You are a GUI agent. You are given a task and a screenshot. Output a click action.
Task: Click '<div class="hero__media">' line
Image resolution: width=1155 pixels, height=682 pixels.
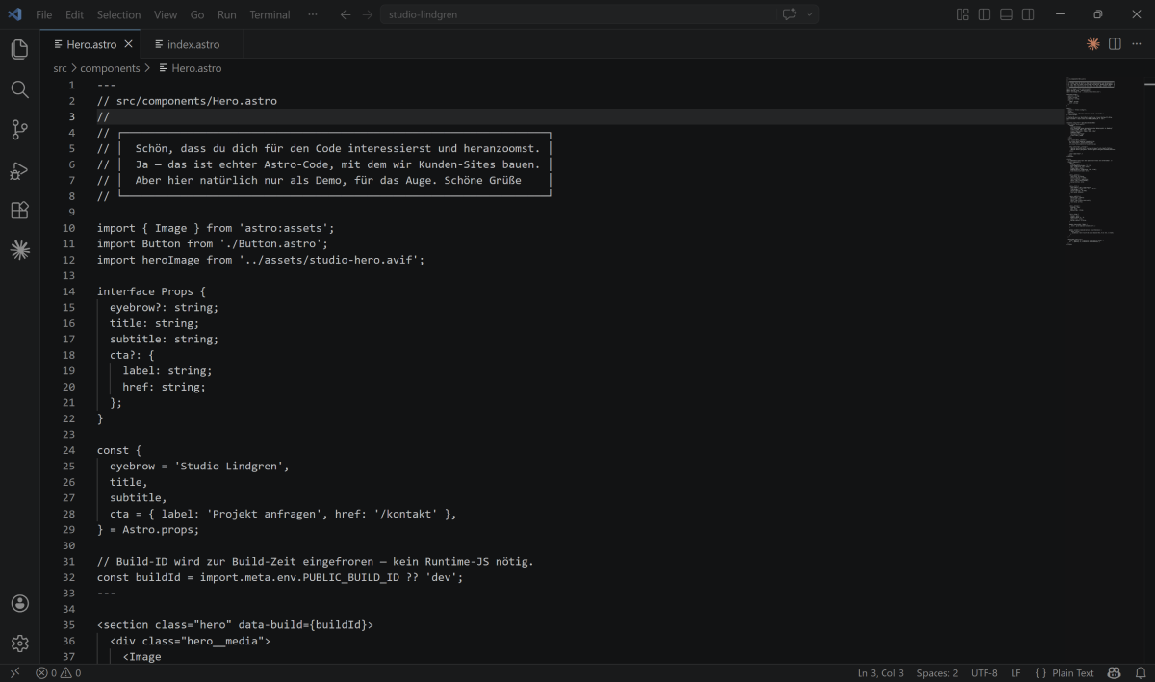click(191, 641)
